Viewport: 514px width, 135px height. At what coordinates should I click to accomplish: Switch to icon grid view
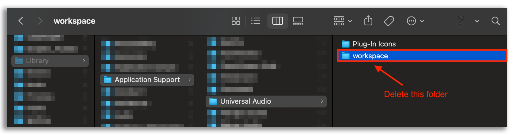(236, 21)
